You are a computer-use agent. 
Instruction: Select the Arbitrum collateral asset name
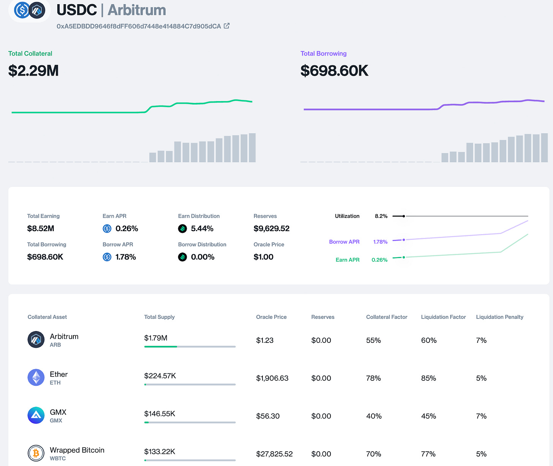(64, 336)
